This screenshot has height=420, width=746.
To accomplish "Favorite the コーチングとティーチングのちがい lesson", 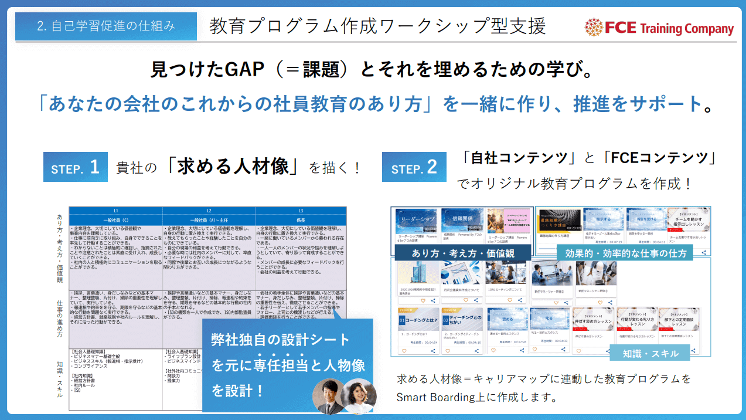I will pos(449,351).
